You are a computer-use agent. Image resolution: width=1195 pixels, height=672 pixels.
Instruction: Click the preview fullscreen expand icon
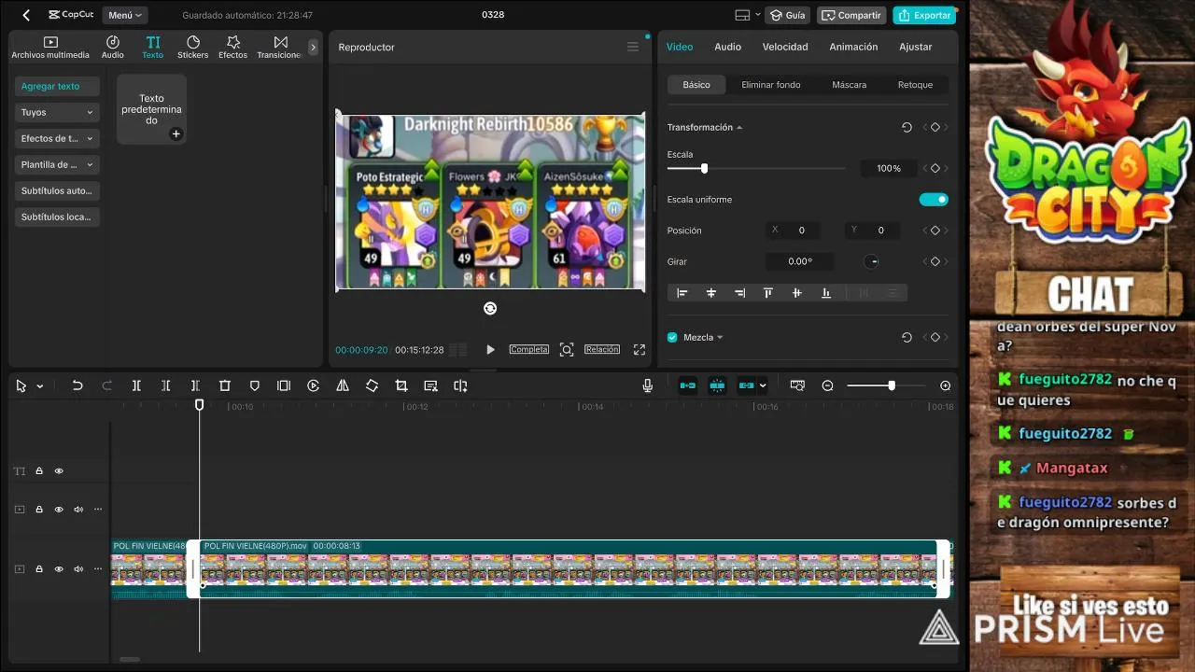coord(640,349)
